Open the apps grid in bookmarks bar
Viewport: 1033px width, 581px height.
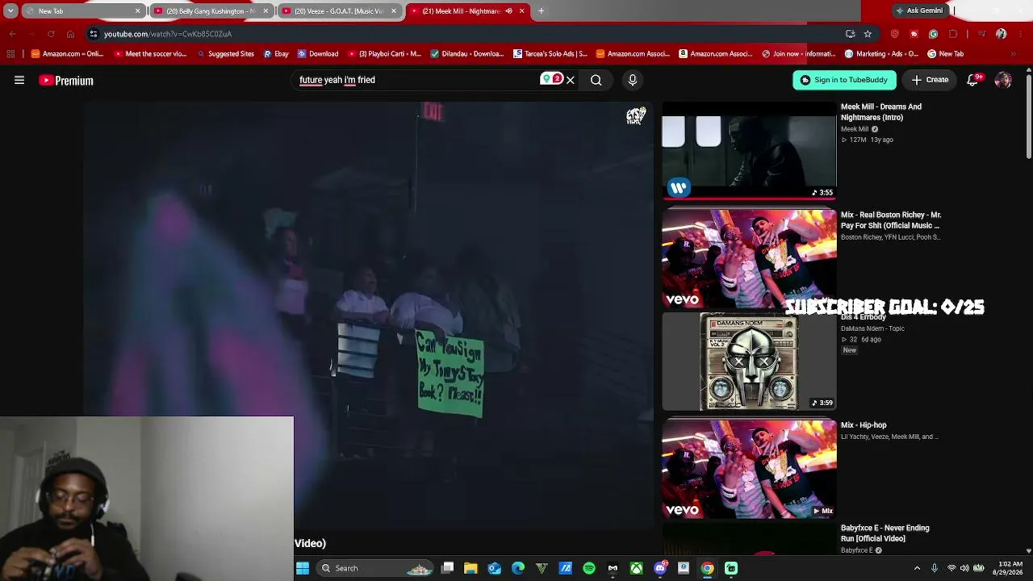[10, 54]
